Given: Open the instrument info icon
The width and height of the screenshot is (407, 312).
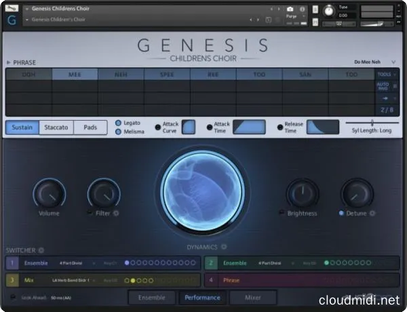Looking at the screenshot, I should pyautogui.click(x=302, y=9).
